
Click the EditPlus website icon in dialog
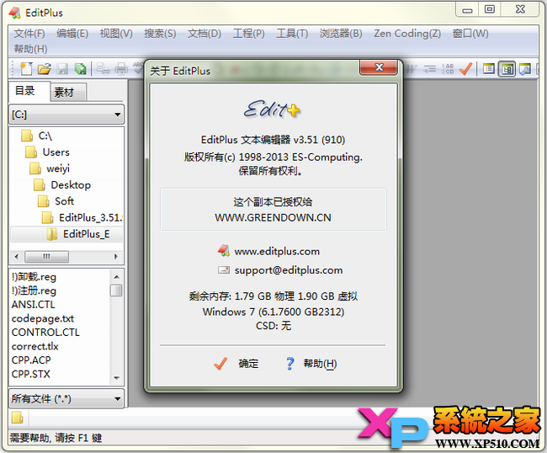pyautogui.click(x=223, y=251)
